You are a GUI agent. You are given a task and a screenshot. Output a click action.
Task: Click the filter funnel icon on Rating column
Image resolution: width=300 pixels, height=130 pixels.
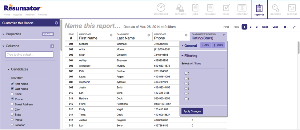pyautogui.click(x=224, y=35)
